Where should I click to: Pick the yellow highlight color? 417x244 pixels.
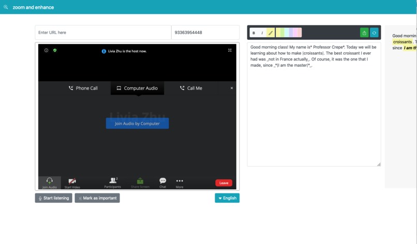(x=278, y=33)
